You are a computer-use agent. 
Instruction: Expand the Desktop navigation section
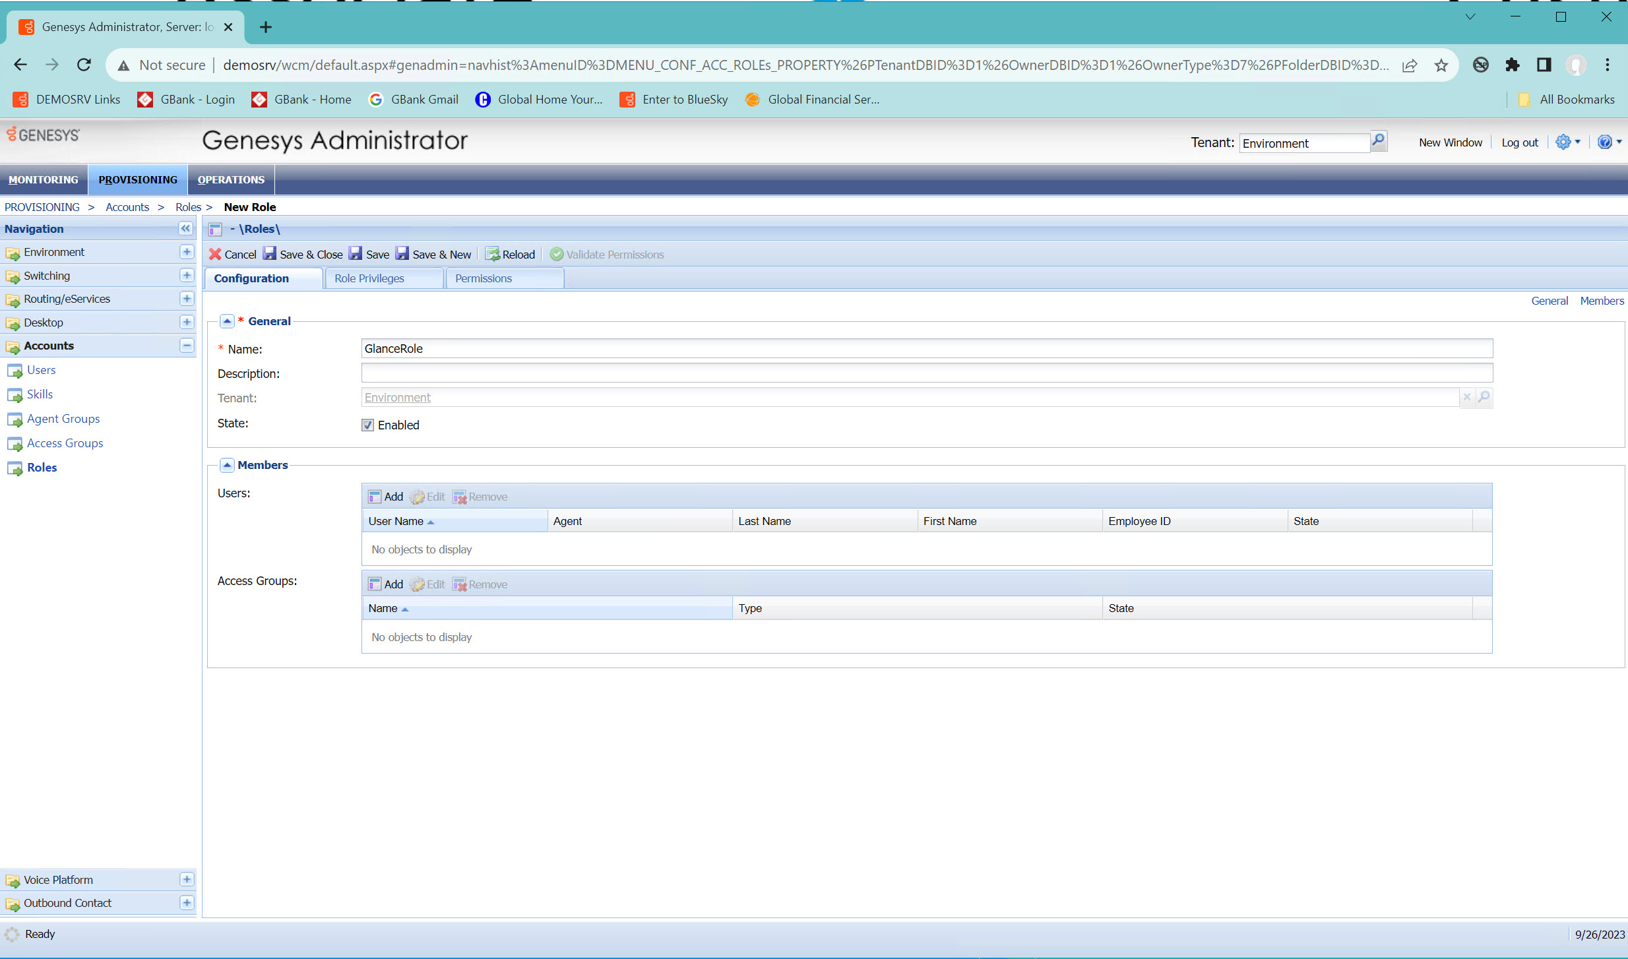pyautogui.click(x=187, y=322)
